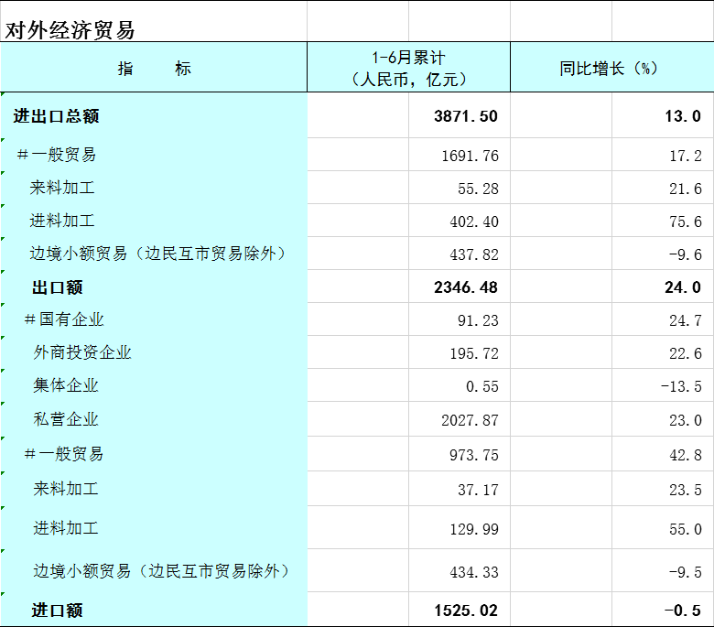Select the value 437.82

[x=474, y=254]
